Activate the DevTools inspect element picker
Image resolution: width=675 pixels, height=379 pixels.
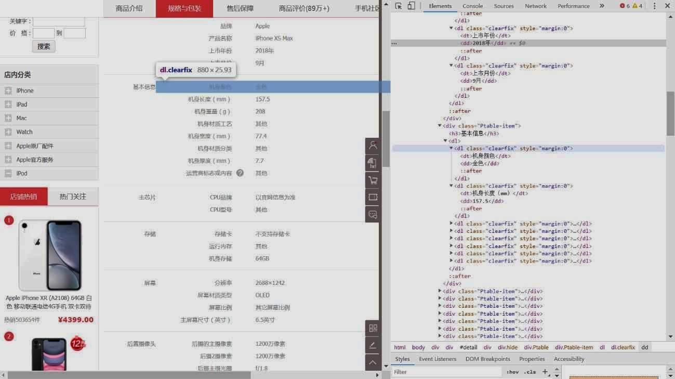point(399,6)
